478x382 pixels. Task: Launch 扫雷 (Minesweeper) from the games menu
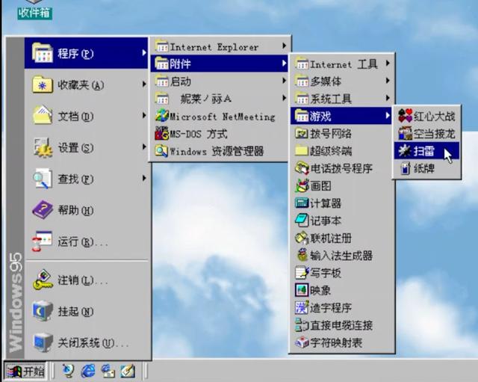426,151
